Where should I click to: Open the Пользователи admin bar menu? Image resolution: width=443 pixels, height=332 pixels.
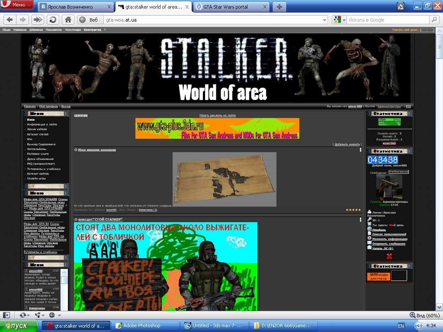click(54, 30)
